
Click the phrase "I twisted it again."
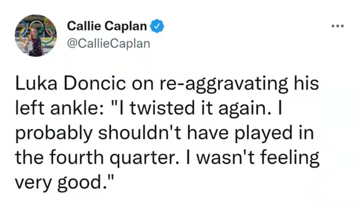point(197,108)
